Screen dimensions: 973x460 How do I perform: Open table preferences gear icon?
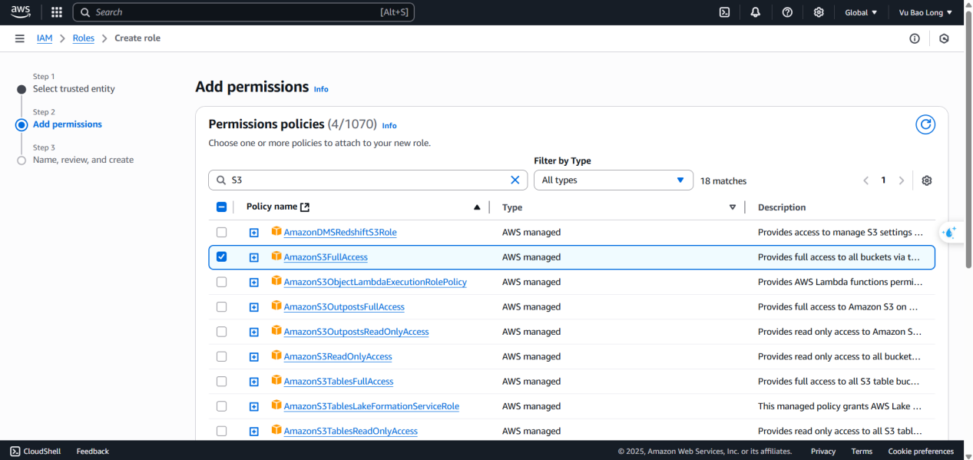[927, 180]
